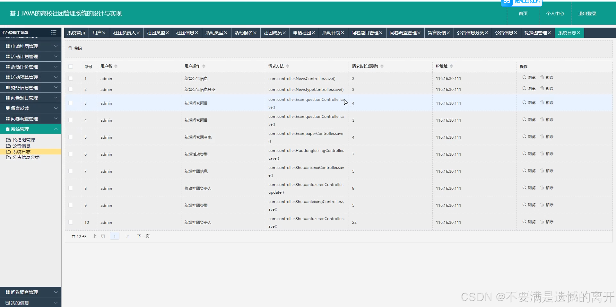Click the 浏览 magnifier in row 5
Screen dimensions: 616x307
tap(524, 136)
